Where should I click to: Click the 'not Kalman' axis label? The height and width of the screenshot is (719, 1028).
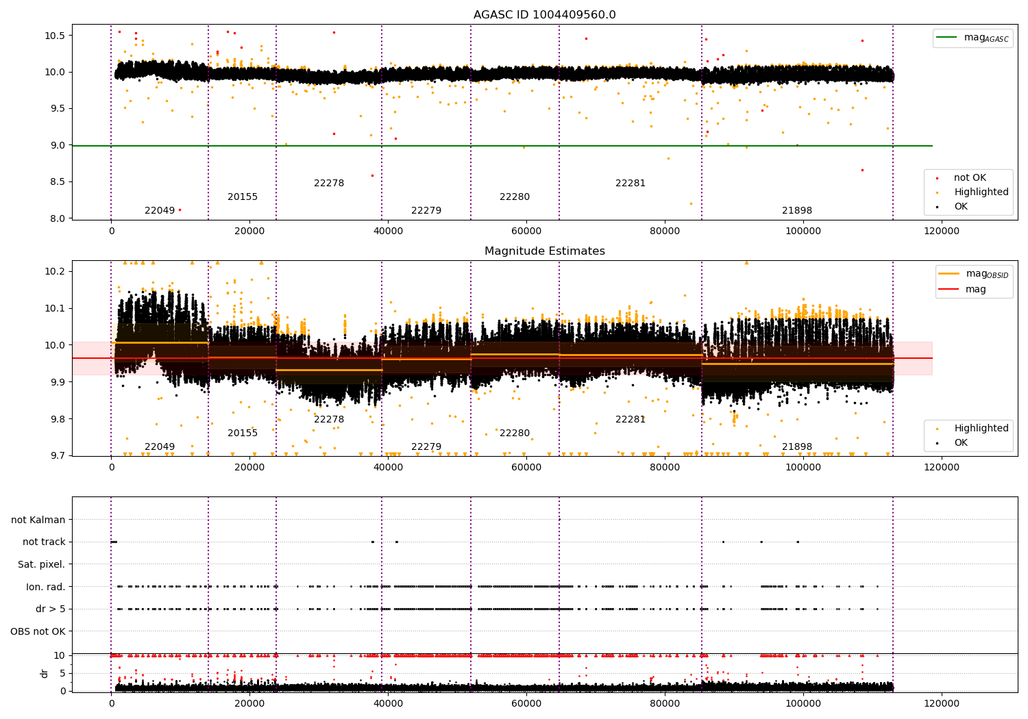(38, 520)
